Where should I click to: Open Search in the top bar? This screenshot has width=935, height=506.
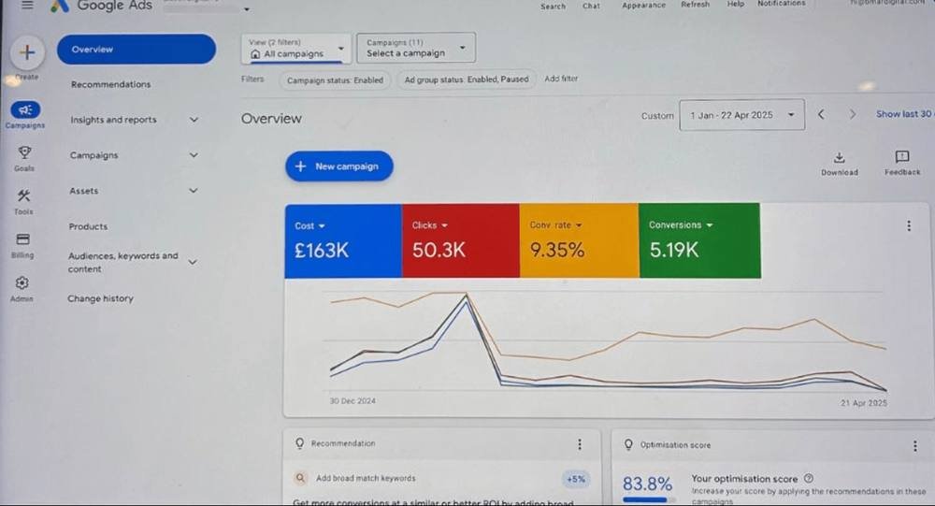(553, 6)
